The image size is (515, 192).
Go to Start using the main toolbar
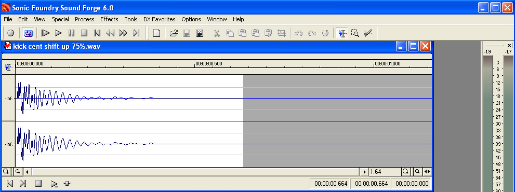pos(97,33)
